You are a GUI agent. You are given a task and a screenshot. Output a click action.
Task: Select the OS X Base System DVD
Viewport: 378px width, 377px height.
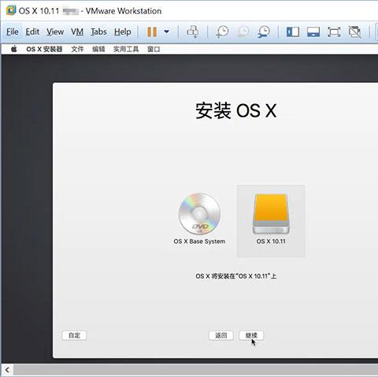tap(199, 218)
